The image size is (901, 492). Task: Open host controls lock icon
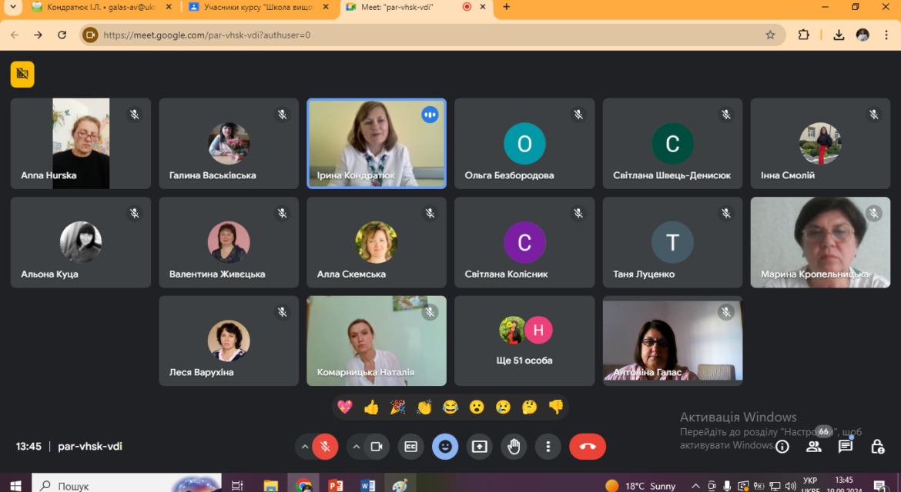[x=877, y=447]
